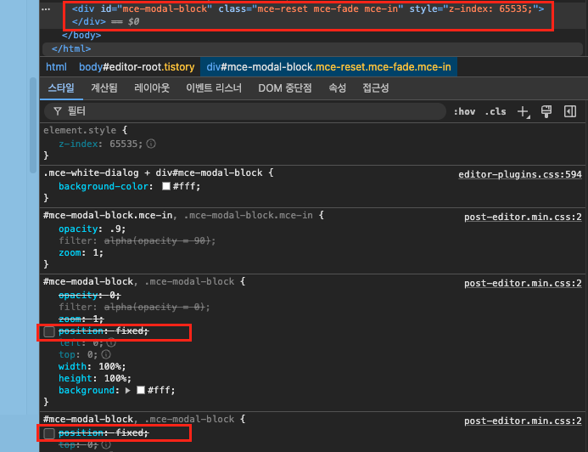
Task: Edit the height 100% value
Action: [115, 378]
